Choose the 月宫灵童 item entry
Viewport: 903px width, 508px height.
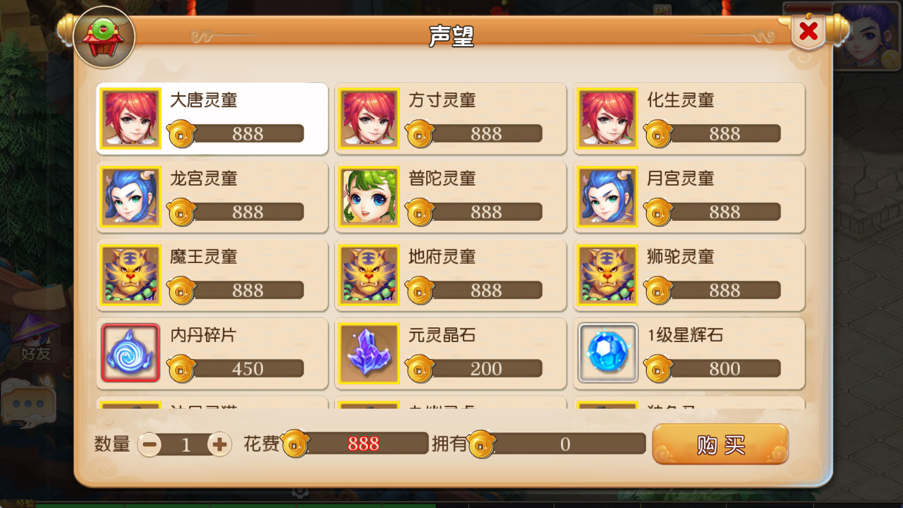689,197
